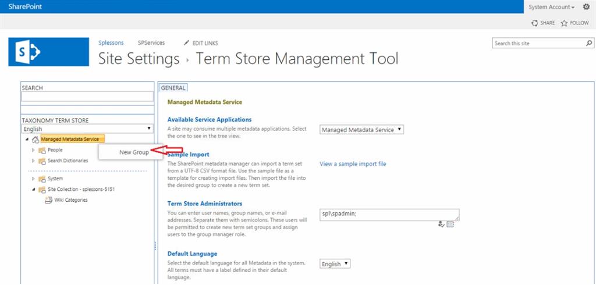Open the Default Language dropdown
Viewport: 596px width, 285px height.
[335, 263]
